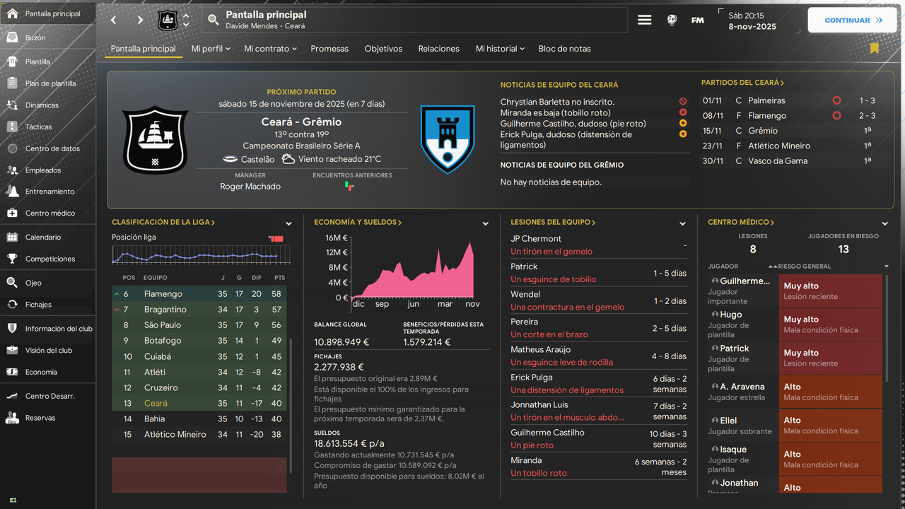Expand Clasificación de la liga panel options

[x=288, y=223]
